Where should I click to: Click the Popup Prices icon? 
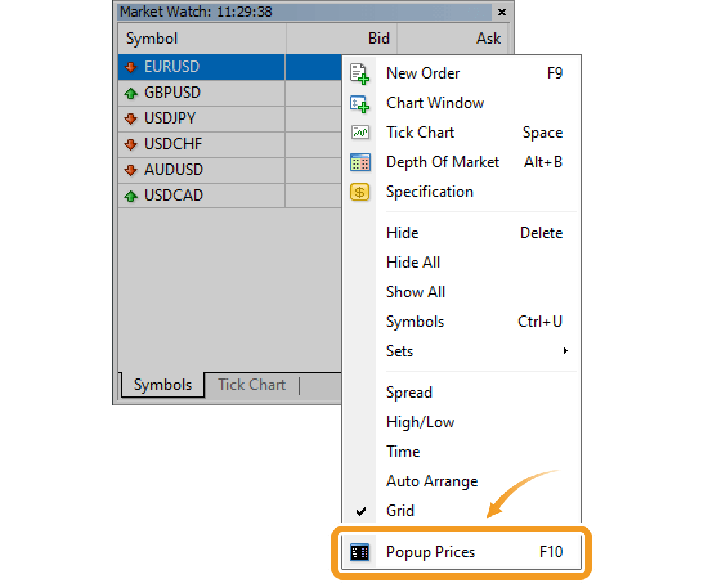point(360,552)
